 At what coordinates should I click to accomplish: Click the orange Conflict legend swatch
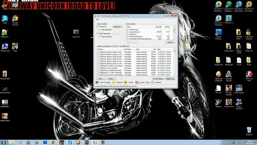pos(126,82)
